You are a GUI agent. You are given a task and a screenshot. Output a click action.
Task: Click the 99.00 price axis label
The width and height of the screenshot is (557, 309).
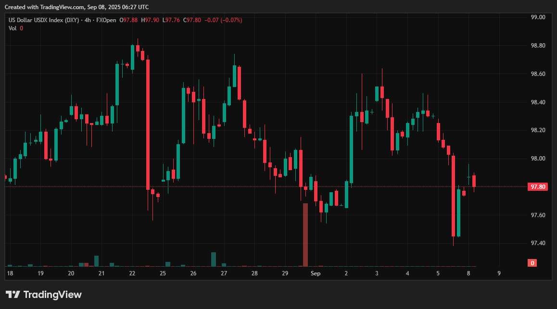pyautogui.click(x=538, y=17)
